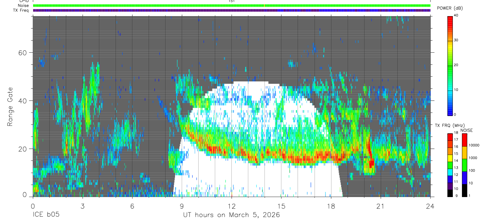Click the TX FRQ (MHz) color scale
Viewport: 484px width, 223px height.
[x=450, y=165]
